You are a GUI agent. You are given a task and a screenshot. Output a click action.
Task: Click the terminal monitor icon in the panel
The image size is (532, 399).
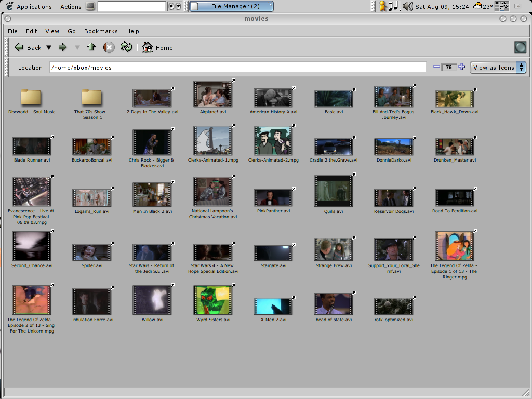coord(90,6)
